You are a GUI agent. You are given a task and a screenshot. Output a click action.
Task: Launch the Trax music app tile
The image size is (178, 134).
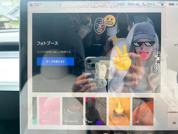pos(96,111)
